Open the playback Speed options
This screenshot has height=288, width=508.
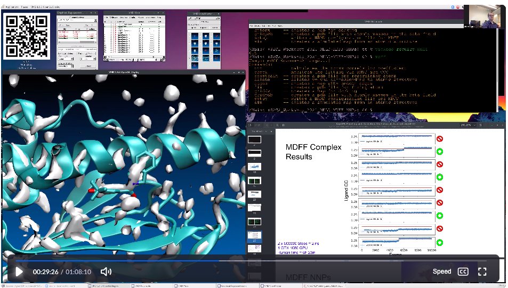tap(442, 271)
